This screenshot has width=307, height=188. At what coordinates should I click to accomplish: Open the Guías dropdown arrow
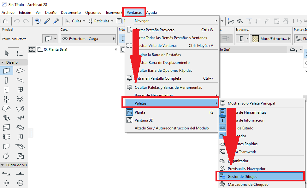pyautogui.click(x=84, y=21)
